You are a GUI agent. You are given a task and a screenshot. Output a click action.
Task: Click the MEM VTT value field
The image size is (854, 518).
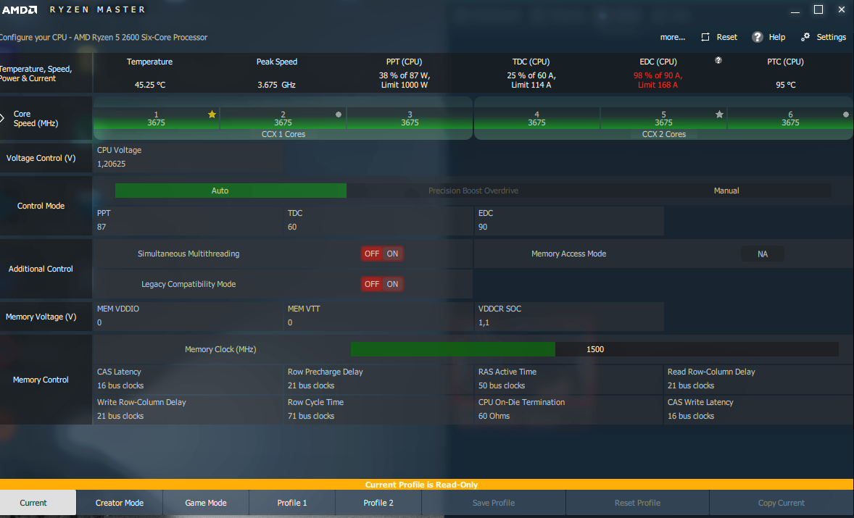378,316
